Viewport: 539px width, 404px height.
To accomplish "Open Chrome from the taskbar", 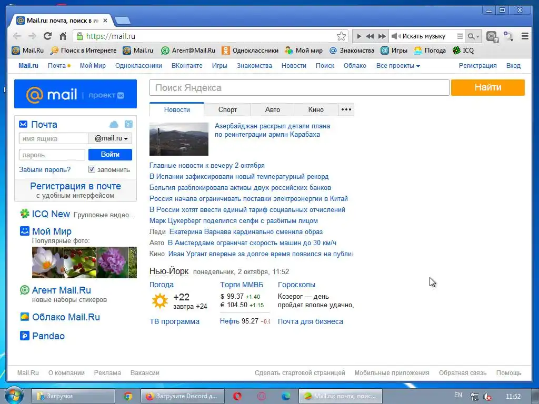I will pos(128,396).
